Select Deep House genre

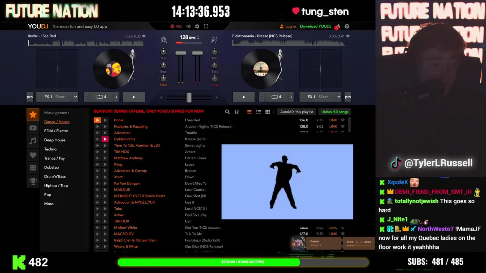(55, 140)
